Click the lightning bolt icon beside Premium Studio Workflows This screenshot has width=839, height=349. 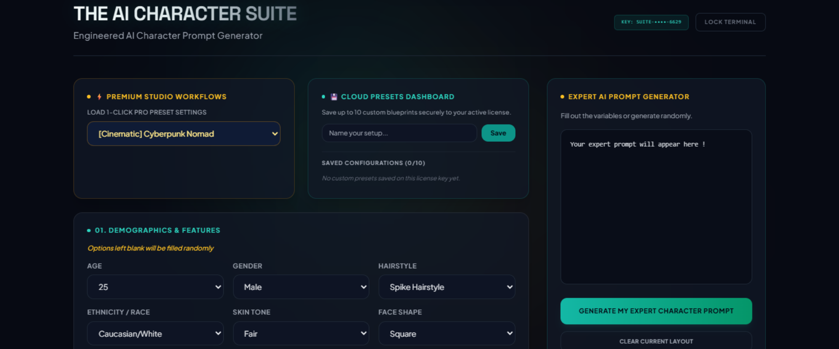99,97
